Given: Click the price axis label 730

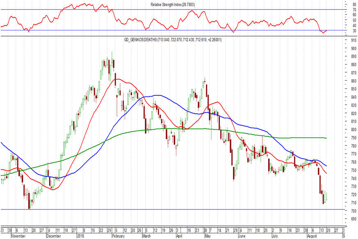Looking at the screenshot, I should (x=353, y=186).
